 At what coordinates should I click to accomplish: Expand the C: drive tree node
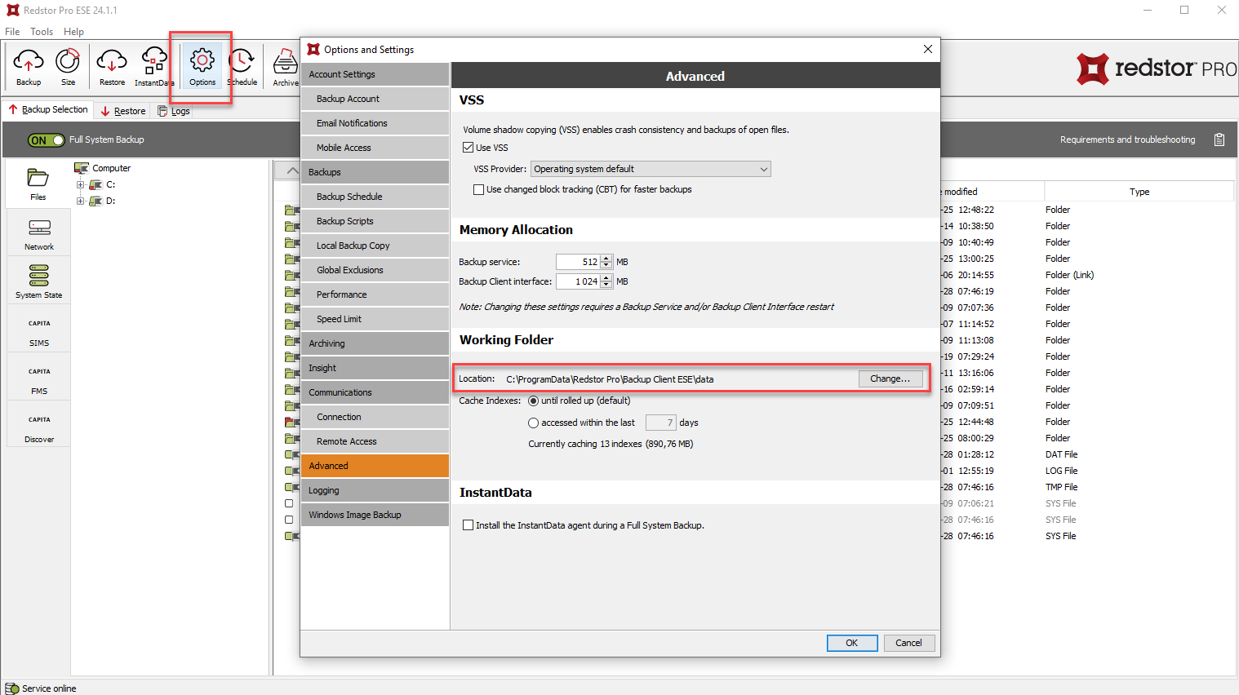pos(81,185)
